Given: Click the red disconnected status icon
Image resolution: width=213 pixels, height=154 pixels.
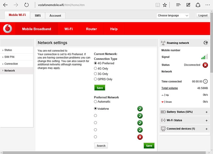Looking at the screenshot, I should pyautogui.click(x=205, y=65).
